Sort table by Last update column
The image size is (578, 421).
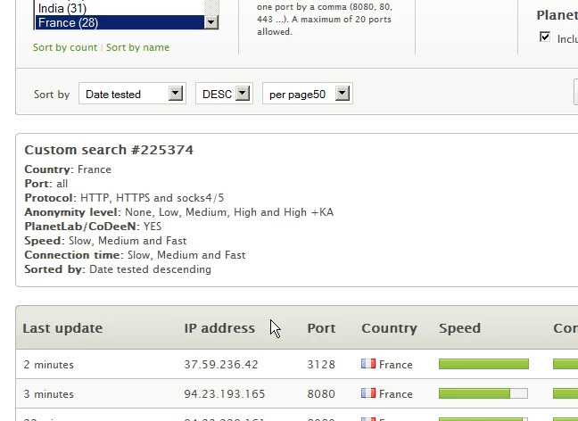[x=62, y=328]
